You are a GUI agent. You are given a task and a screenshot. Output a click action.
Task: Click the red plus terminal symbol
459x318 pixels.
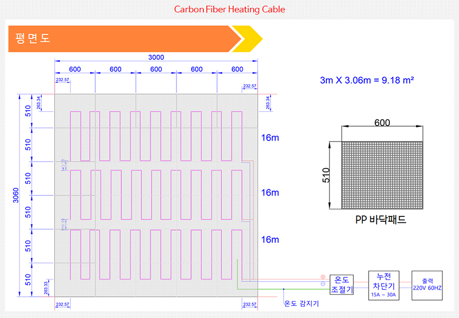(323, 277)
